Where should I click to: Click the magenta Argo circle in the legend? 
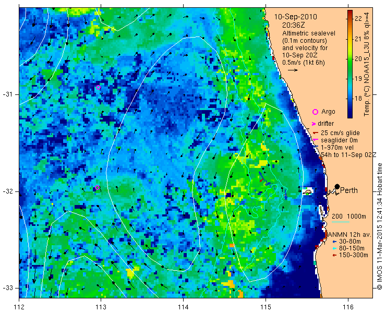[x=315, y=112]
